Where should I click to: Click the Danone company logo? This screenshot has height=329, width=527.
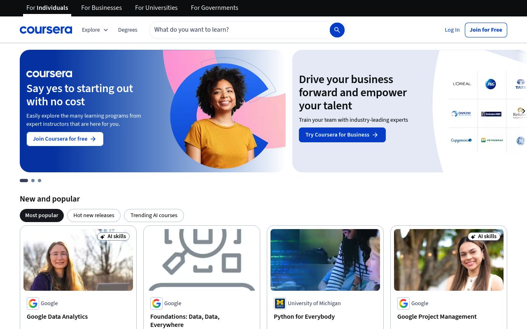tap(461, 114)
